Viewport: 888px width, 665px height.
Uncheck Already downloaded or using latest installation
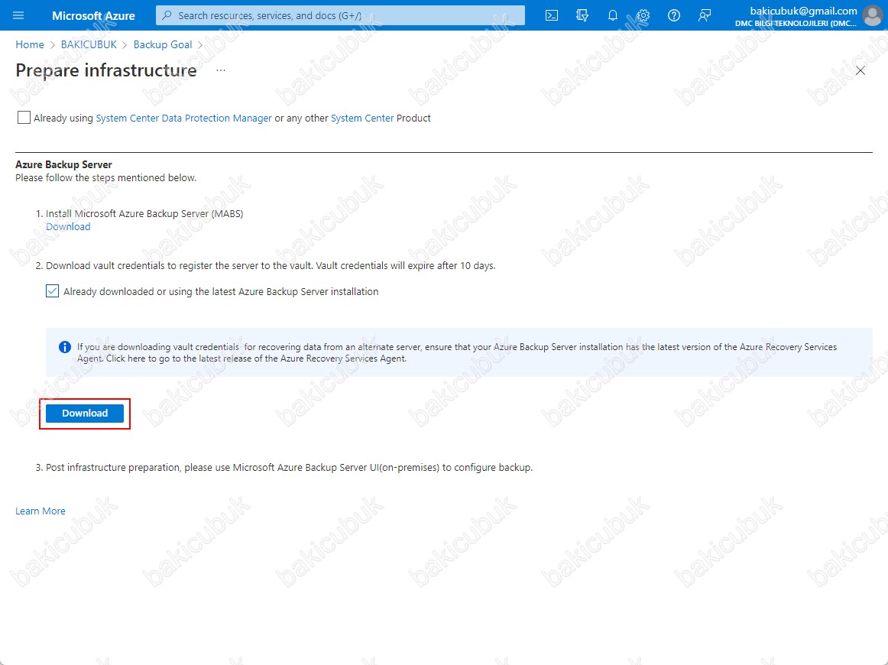(x=52, y=291)
